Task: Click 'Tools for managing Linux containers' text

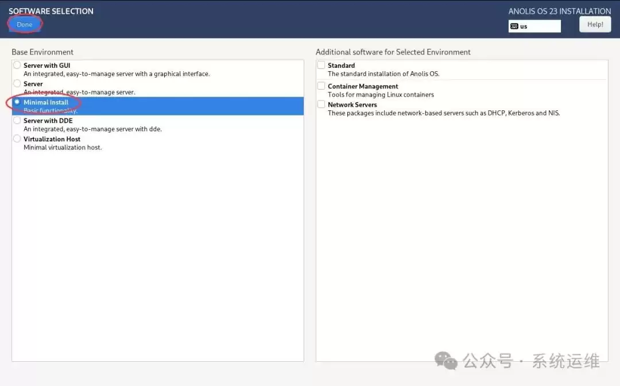Action: (381, 95)
